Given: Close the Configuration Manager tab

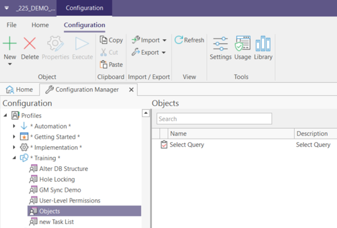Looking at the screenshot, I should click(x=131, y=90).
